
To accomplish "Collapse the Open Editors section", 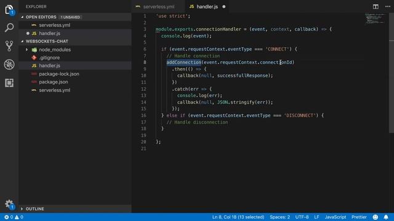I will point(22,17).
